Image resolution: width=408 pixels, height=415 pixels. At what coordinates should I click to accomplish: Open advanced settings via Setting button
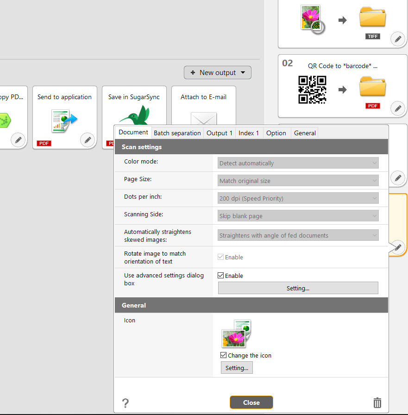click(298, 288)
